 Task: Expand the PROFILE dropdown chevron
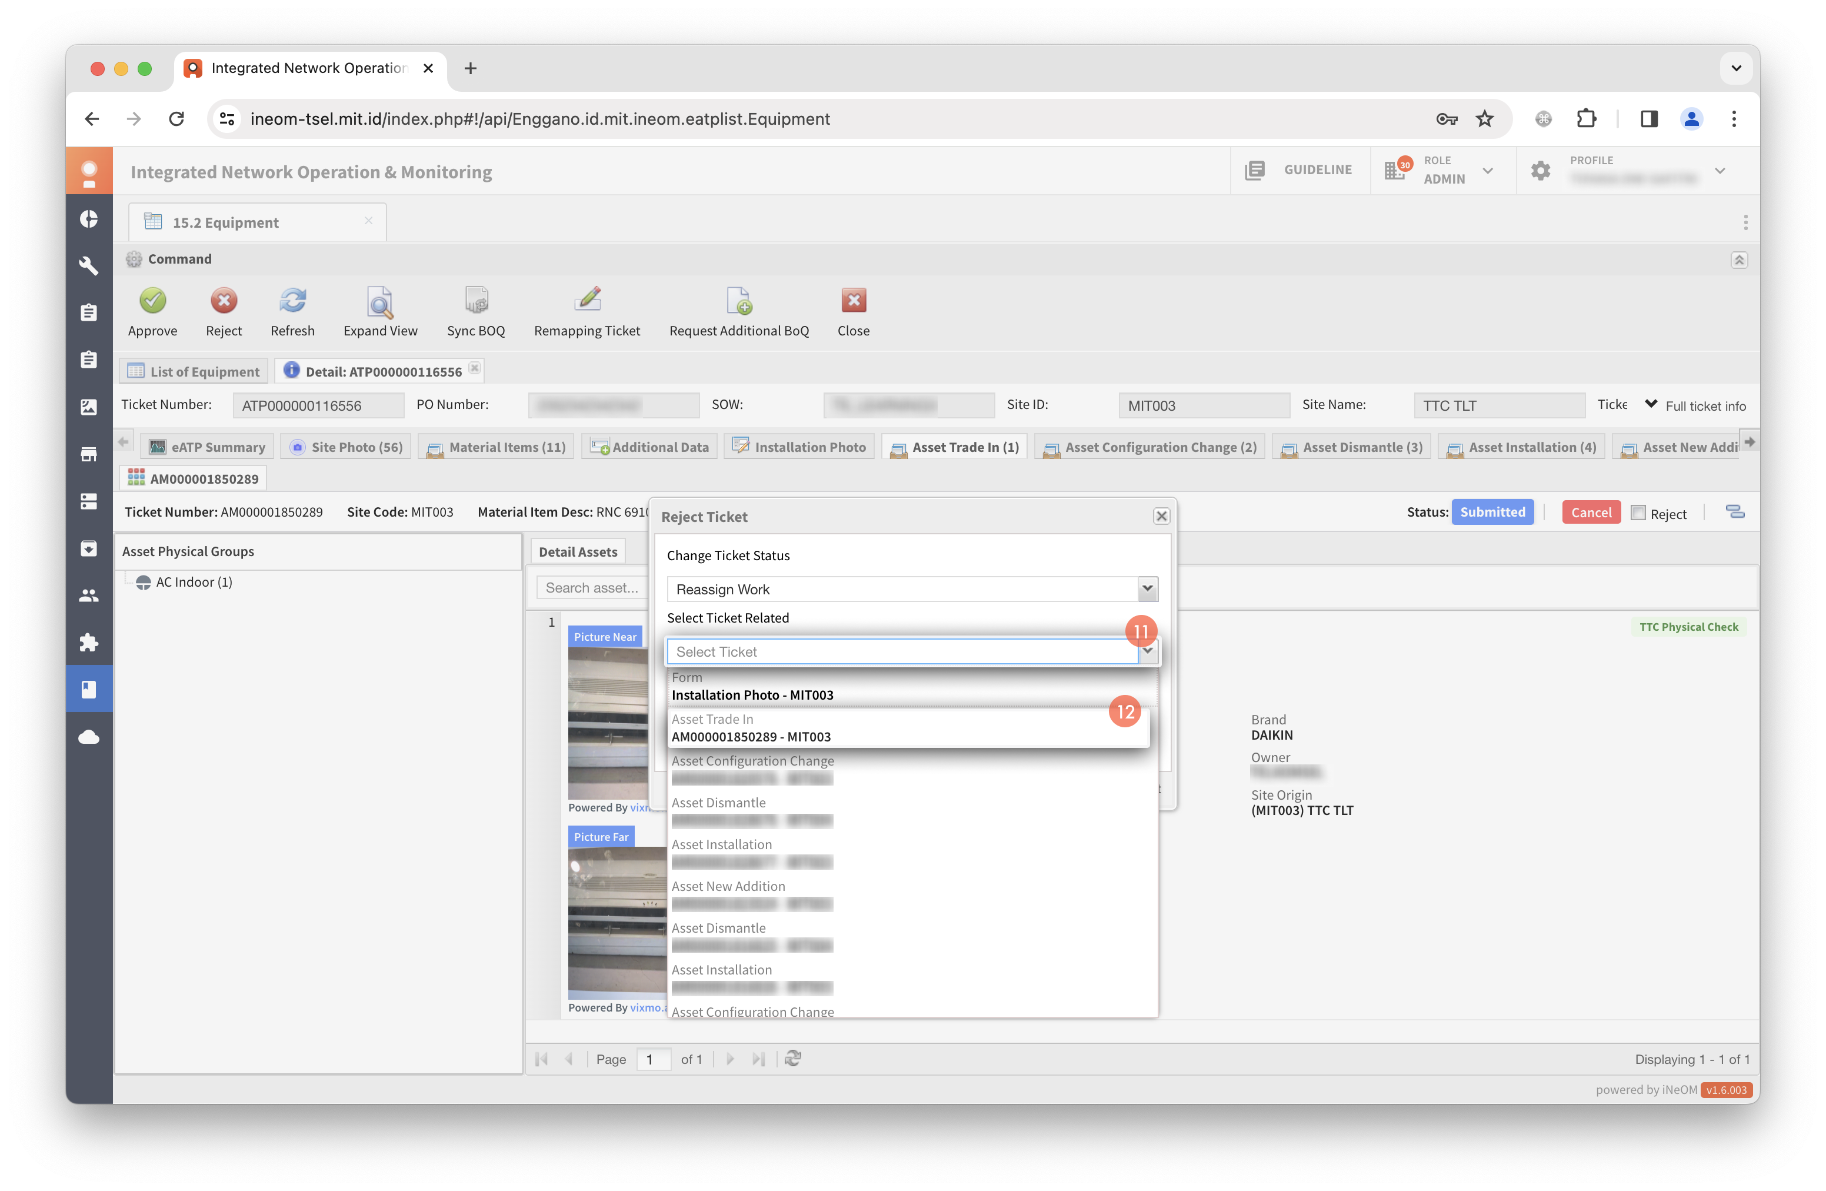(1720, 171)
